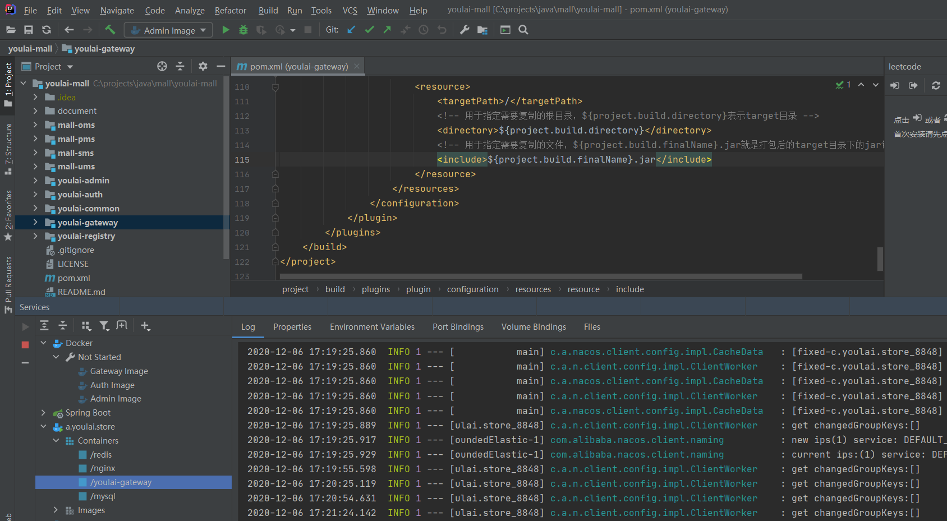The image size is (947, 521).
Task: Click the plugins breadcrumb in editor
Action: pos(376,289)
